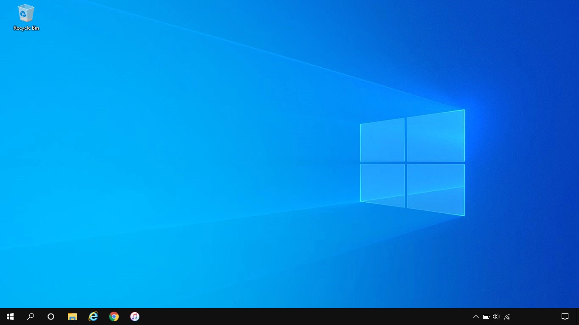Expand hidden system tray icons
579x325 pixels.
tap(476, 317)
